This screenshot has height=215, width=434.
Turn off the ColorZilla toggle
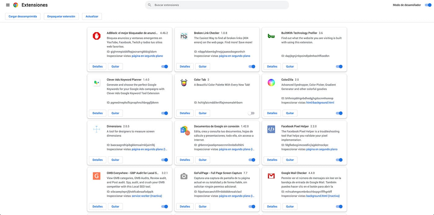point(339,113)
